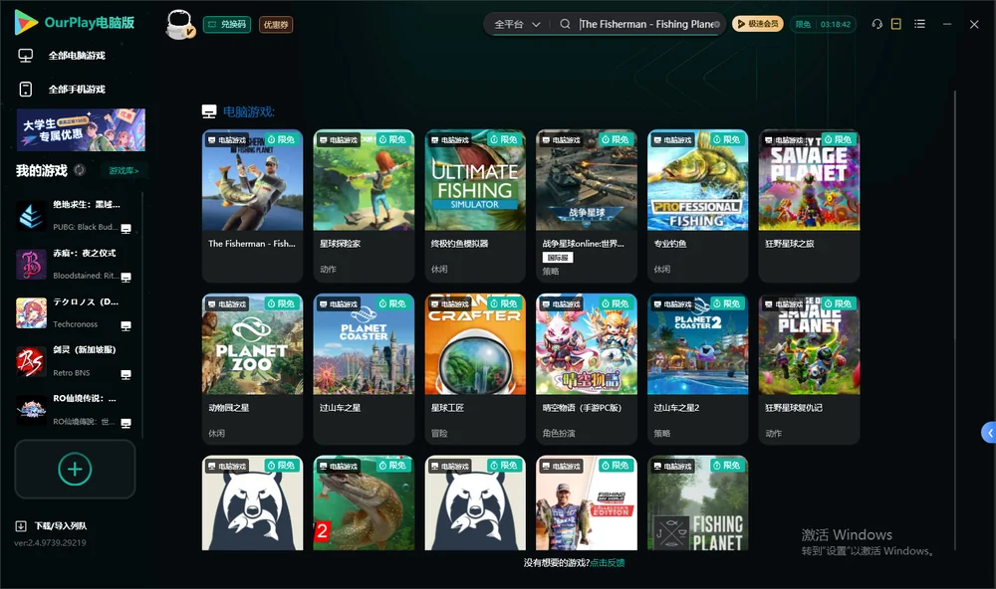Screen dimensions: 996x589
Task: Open PUBG: Black Bud sidebar game
Action: click(x=75, y=216)
